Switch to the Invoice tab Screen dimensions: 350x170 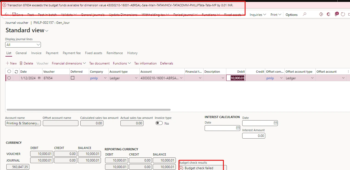36,53
